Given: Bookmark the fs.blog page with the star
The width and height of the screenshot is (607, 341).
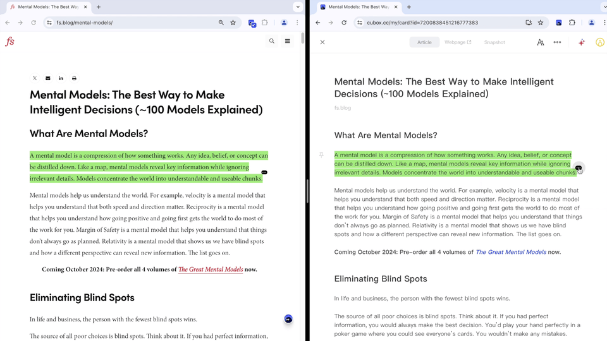Looking at the screenshot, I should pyautogui.click(x=233, y=23).
